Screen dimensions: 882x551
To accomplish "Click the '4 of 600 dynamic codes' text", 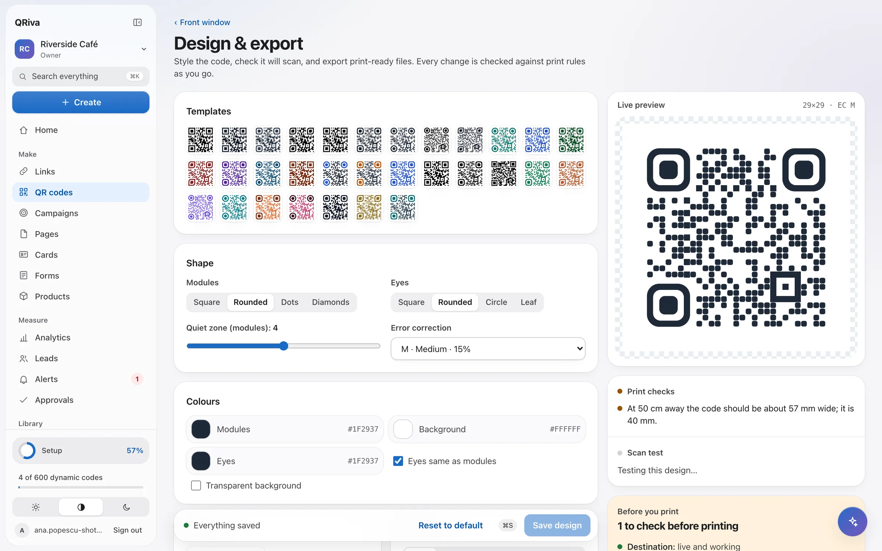I will coord(61,477).
